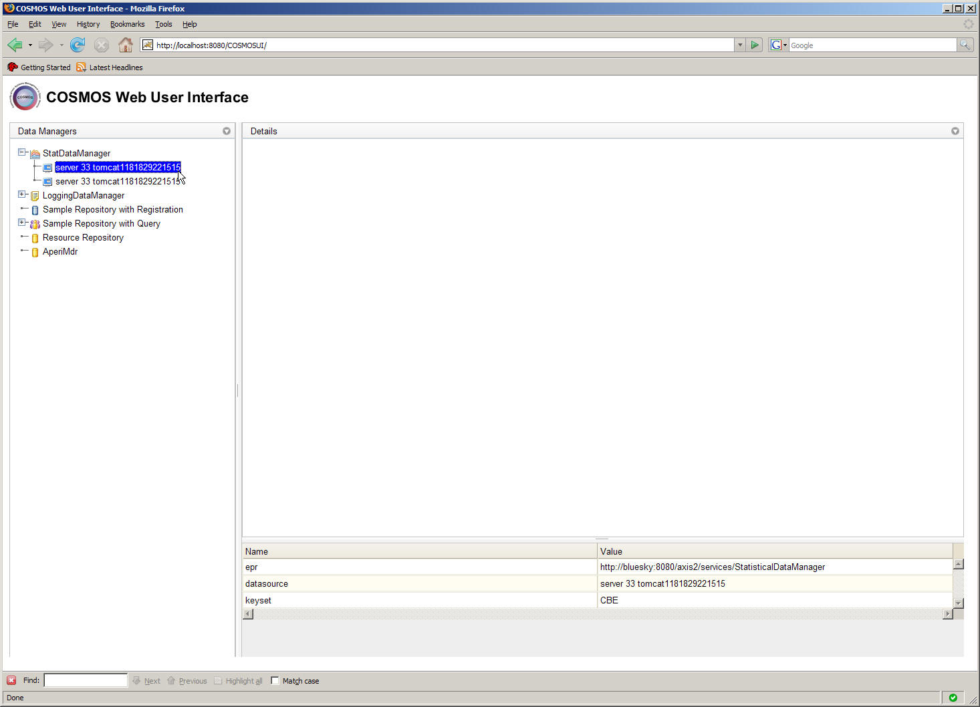Click the grey forward arrow button
This screenshot has height=707, width=980.
tap(45, 45)
